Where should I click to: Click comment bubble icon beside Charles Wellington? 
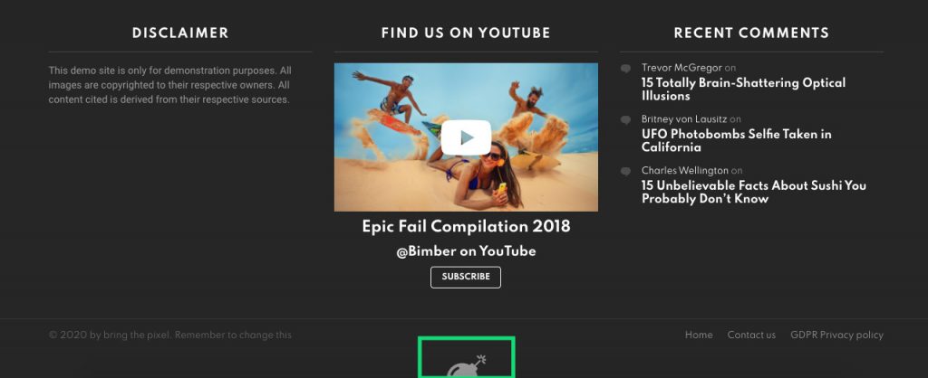tap(625, 171)
